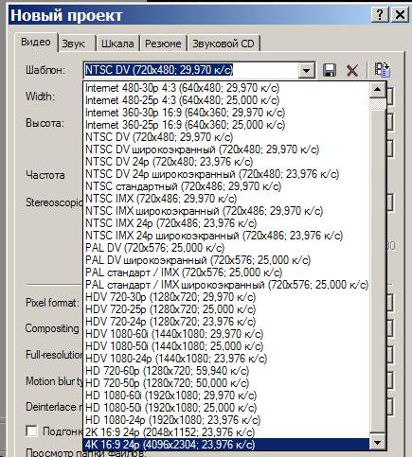The image size is (412, 457).
Task: Select Internet 480-30p 4:3 (640x480; 29,970 к/с)
Action: 226,88
